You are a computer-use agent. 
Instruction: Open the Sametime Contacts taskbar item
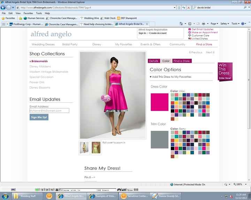point(134,196)
